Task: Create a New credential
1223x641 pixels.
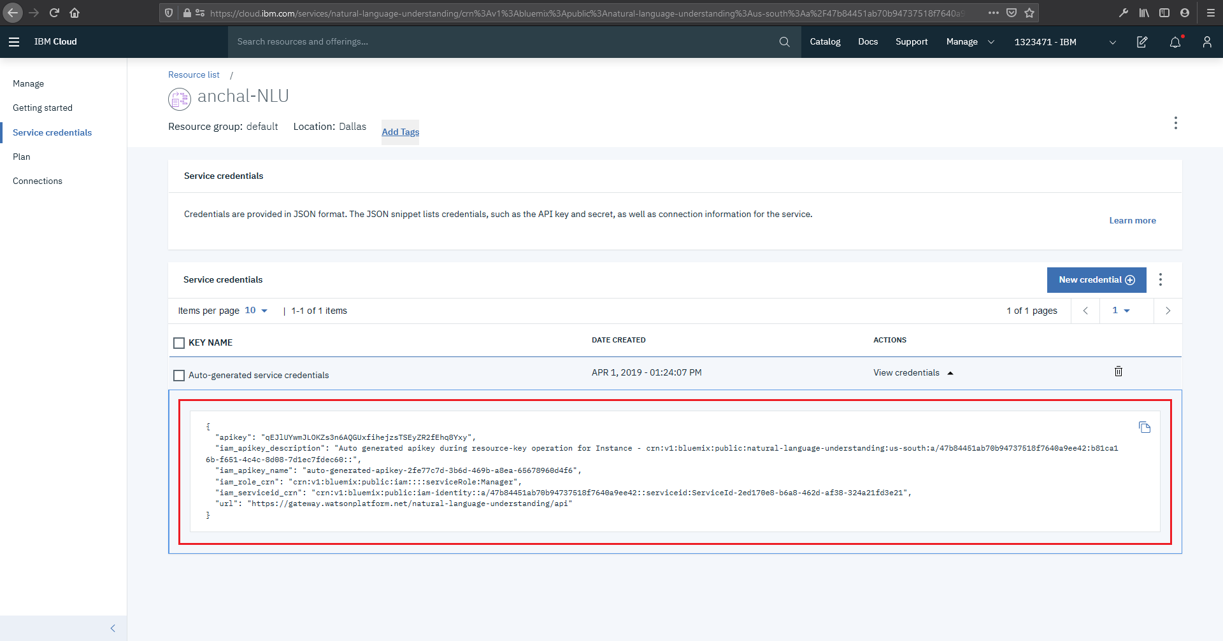Action: [x=1096, y=280]
